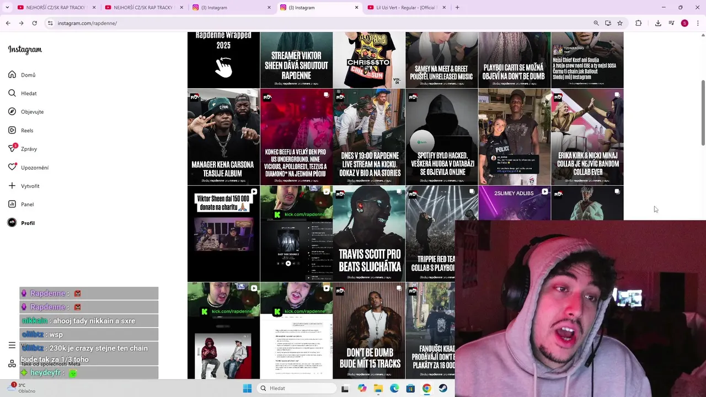
Task: Click the zoom magnifier icon in address bar
Action: click(x=596, y=23)
